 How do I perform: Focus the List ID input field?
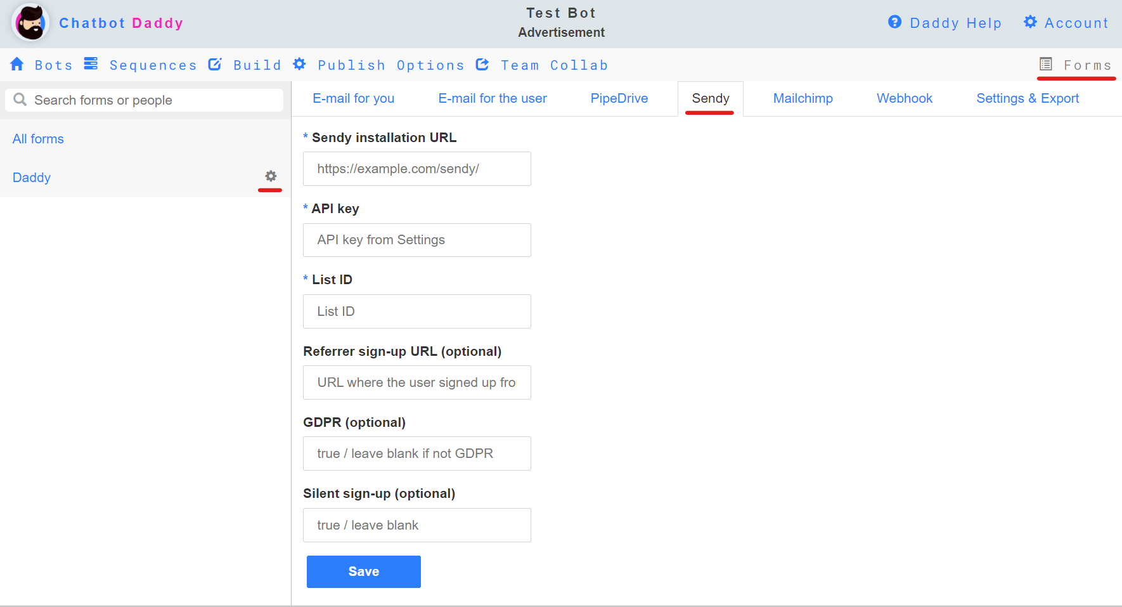[x=417, y=311]
